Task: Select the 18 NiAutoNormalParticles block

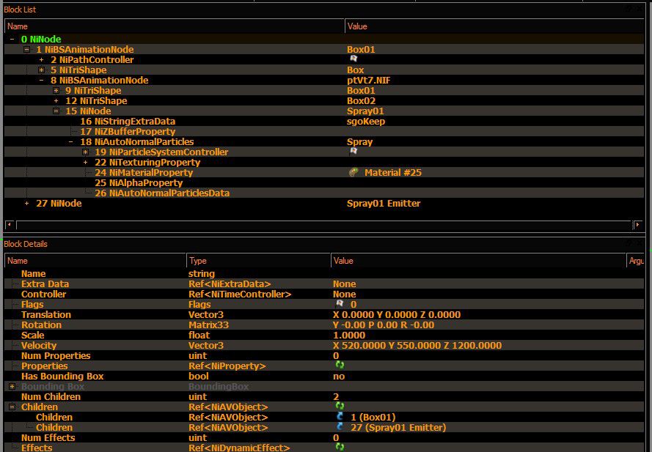Action: [x=137, y=141]
